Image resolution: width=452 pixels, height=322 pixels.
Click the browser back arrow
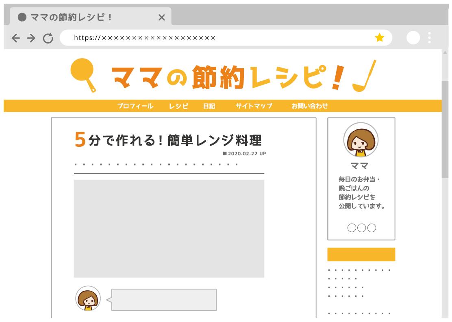[16, 38]
